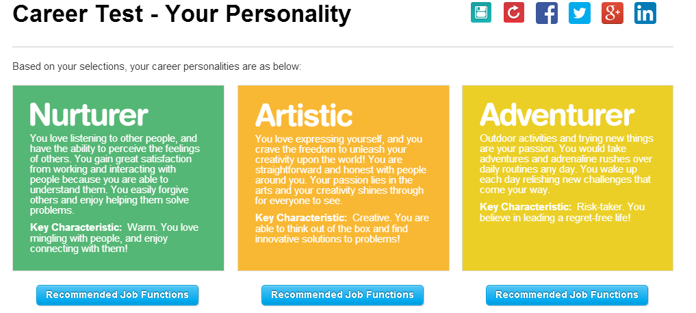Open Recommended Job Functions under Nurturer
The width and height of the screenshot is (696, 313).
tap(117, 295)
